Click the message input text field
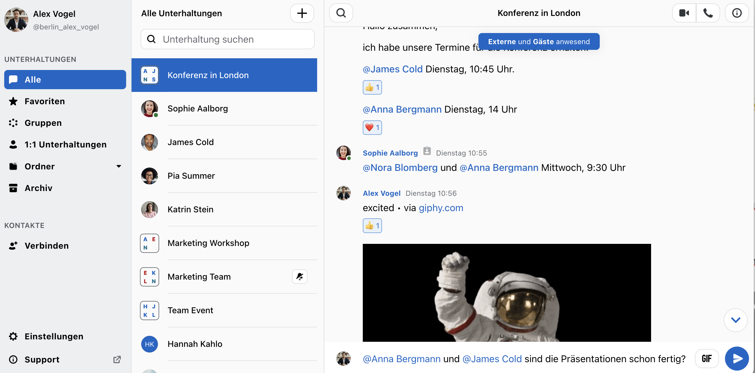 coord(524,359)
